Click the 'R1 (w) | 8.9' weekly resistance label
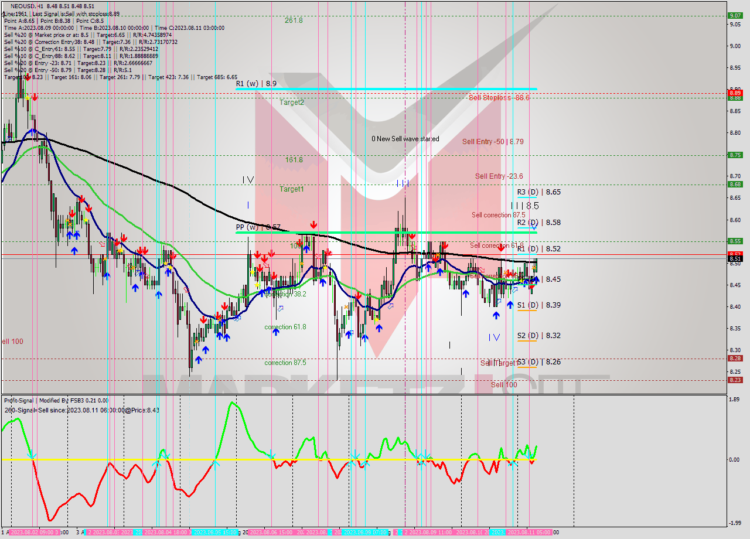 pyautogui.click(x=256, y=84)
